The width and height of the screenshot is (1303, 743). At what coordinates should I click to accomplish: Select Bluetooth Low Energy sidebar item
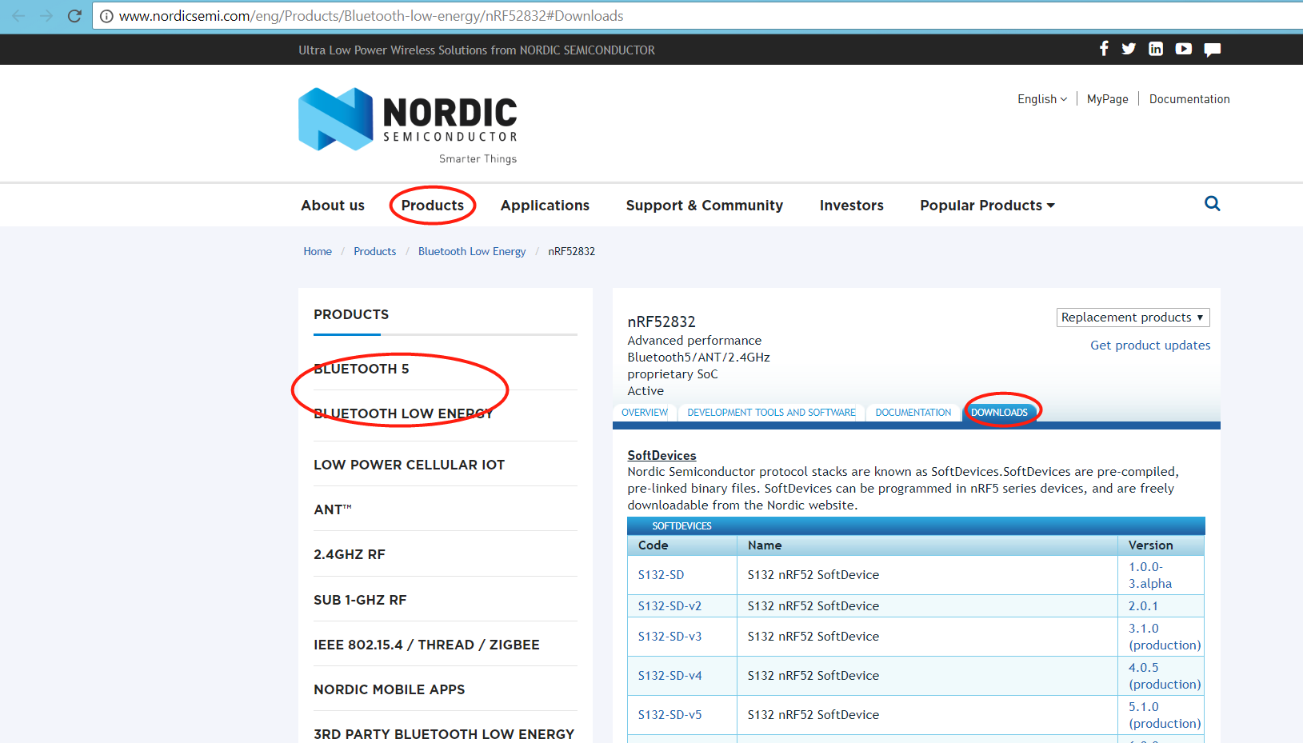coord(404,413)
